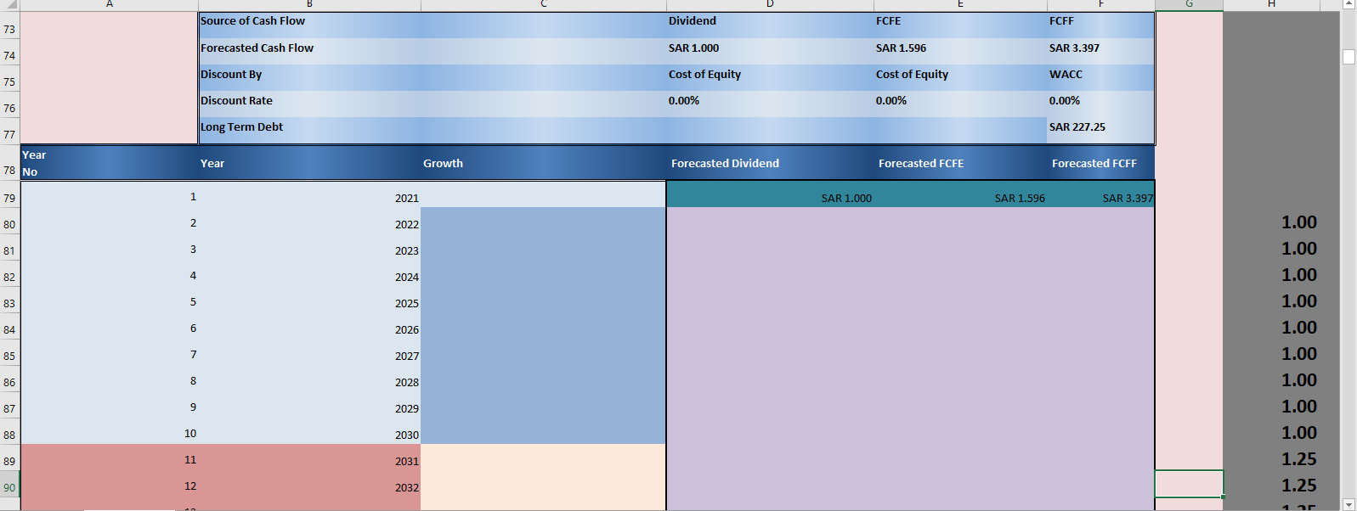The height and width of the screenshot is (511, 1357).
Task: Click the 'FCFE' cell in row 73
Action: click(960, 25)
